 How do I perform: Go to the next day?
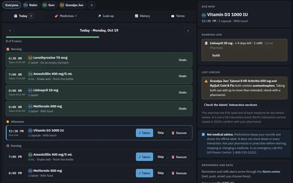click(x=188, y=30)
